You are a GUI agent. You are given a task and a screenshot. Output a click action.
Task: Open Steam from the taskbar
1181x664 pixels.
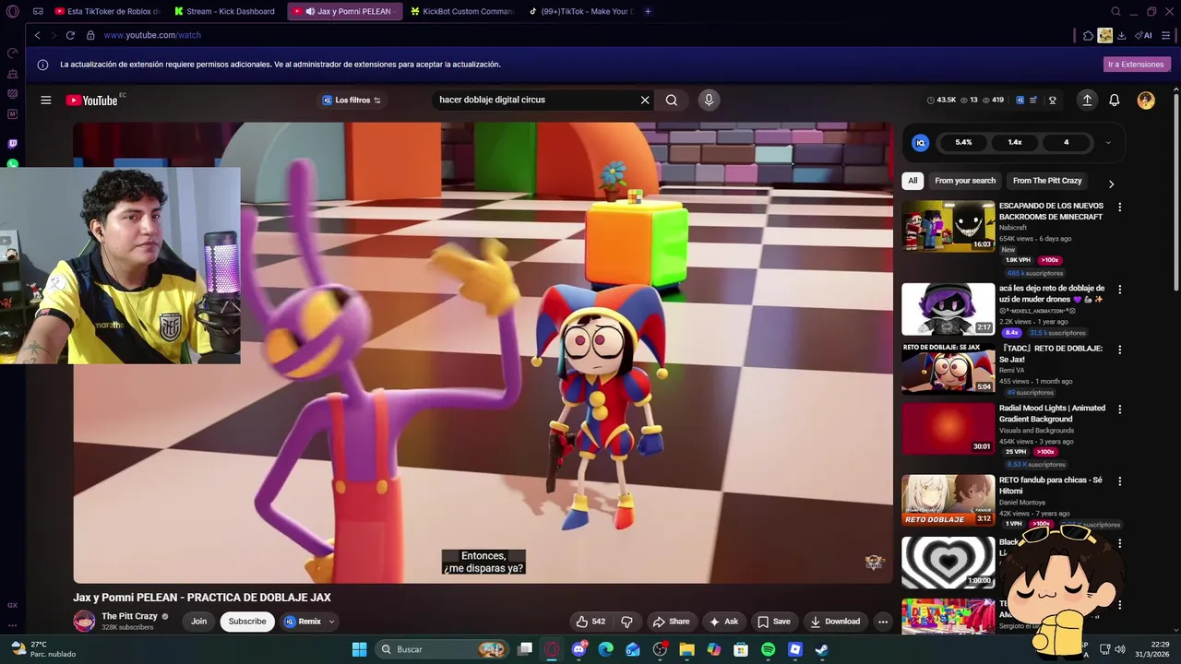pos(822,649)
